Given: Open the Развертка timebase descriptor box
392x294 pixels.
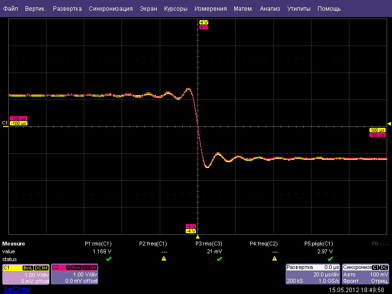Looking at the screenshot, I should point(313,274).
